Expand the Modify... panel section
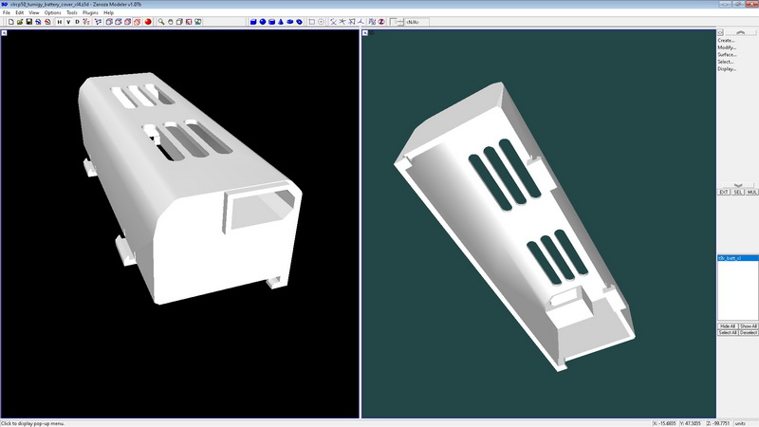 (727, 47)
